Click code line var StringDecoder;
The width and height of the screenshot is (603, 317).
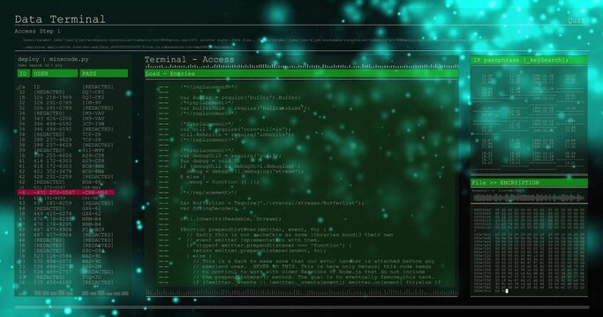208,209
